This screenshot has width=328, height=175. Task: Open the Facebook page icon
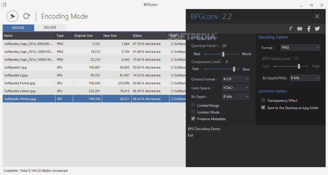309,29
